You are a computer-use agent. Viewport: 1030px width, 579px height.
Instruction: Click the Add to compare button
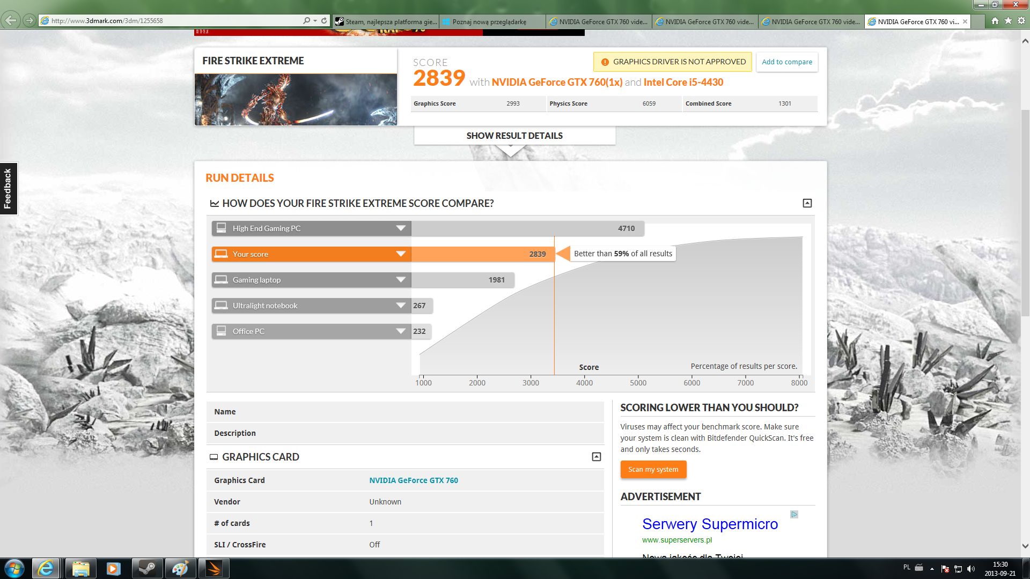point(786,62)
